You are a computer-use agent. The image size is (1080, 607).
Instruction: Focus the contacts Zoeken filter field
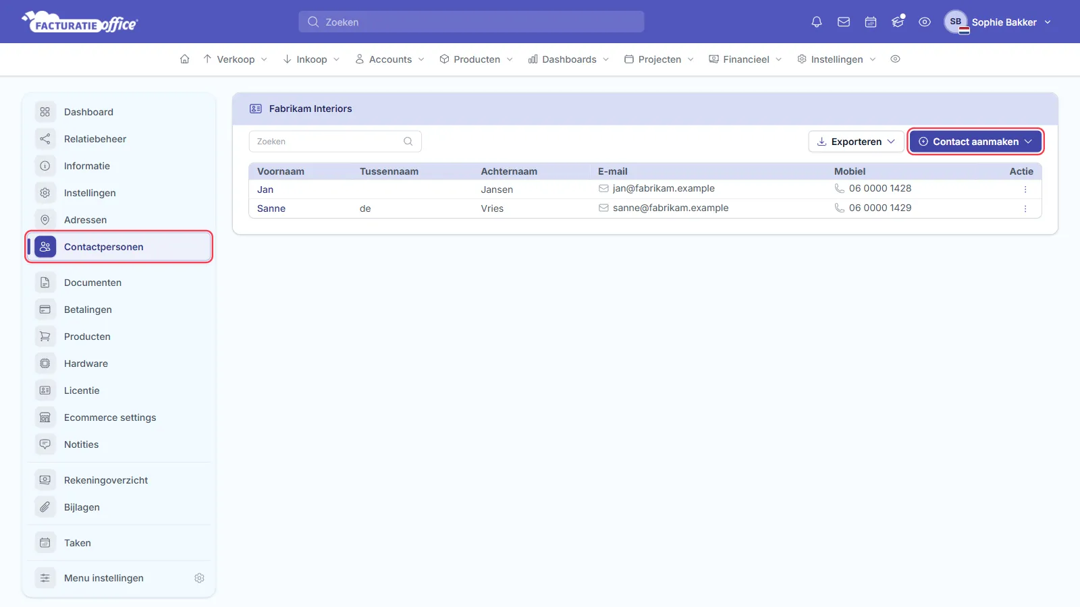tap(335, 142)
